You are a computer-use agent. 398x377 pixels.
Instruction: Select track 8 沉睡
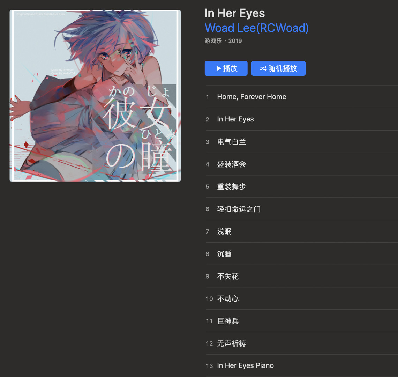(224, 254)
